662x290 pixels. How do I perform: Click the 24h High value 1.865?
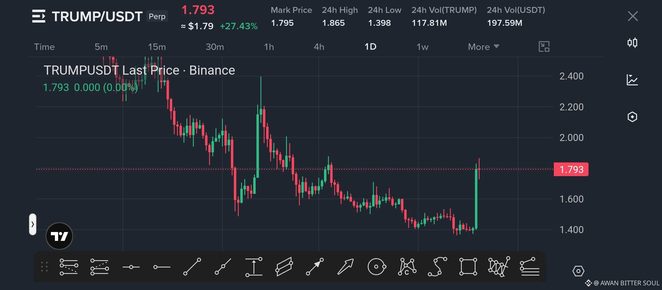tap(333, 23)
